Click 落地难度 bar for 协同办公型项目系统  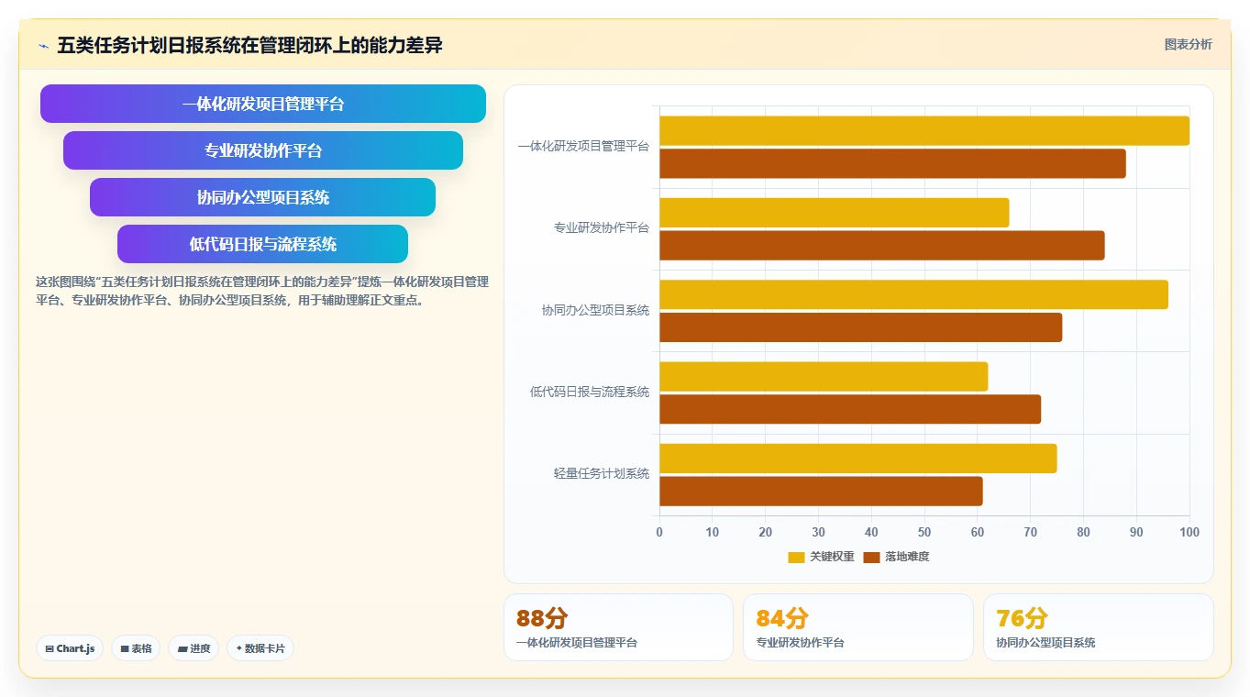point(860,327)
